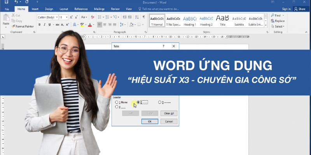Click the Format Painter brush icon
Screen dimensions: 311x155
click(x=13, y=26)
